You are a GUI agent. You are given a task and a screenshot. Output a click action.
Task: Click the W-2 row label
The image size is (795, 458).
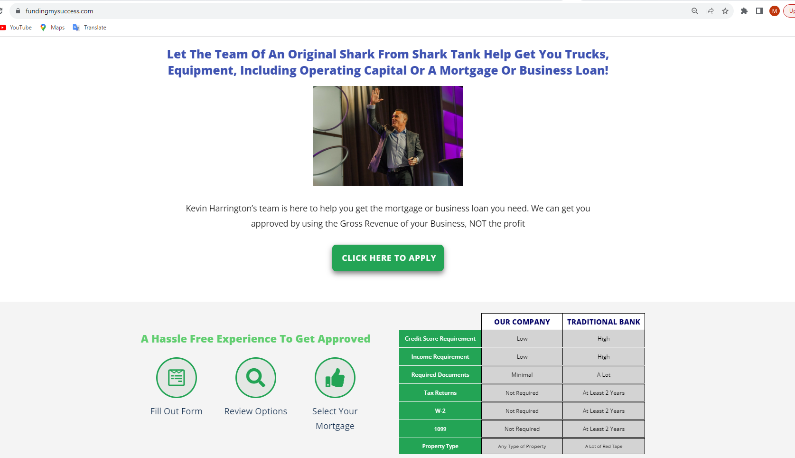tap(440, 411)
